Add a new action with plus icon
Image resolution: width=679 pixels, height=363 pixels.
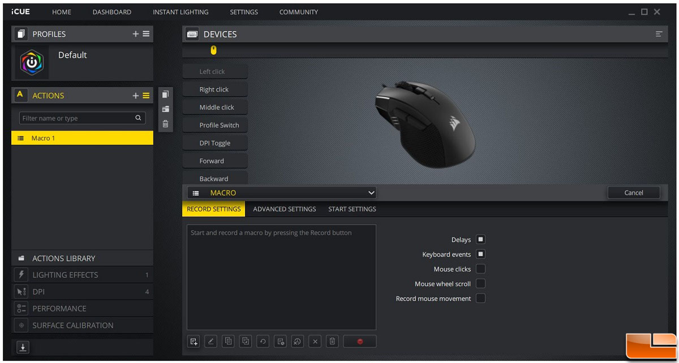click(x=136, y=96)
